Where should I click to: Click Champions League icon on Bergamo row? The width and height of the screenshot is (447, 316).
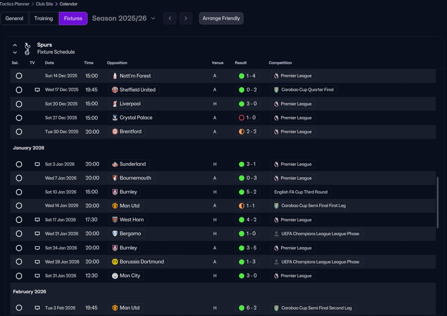276,234
